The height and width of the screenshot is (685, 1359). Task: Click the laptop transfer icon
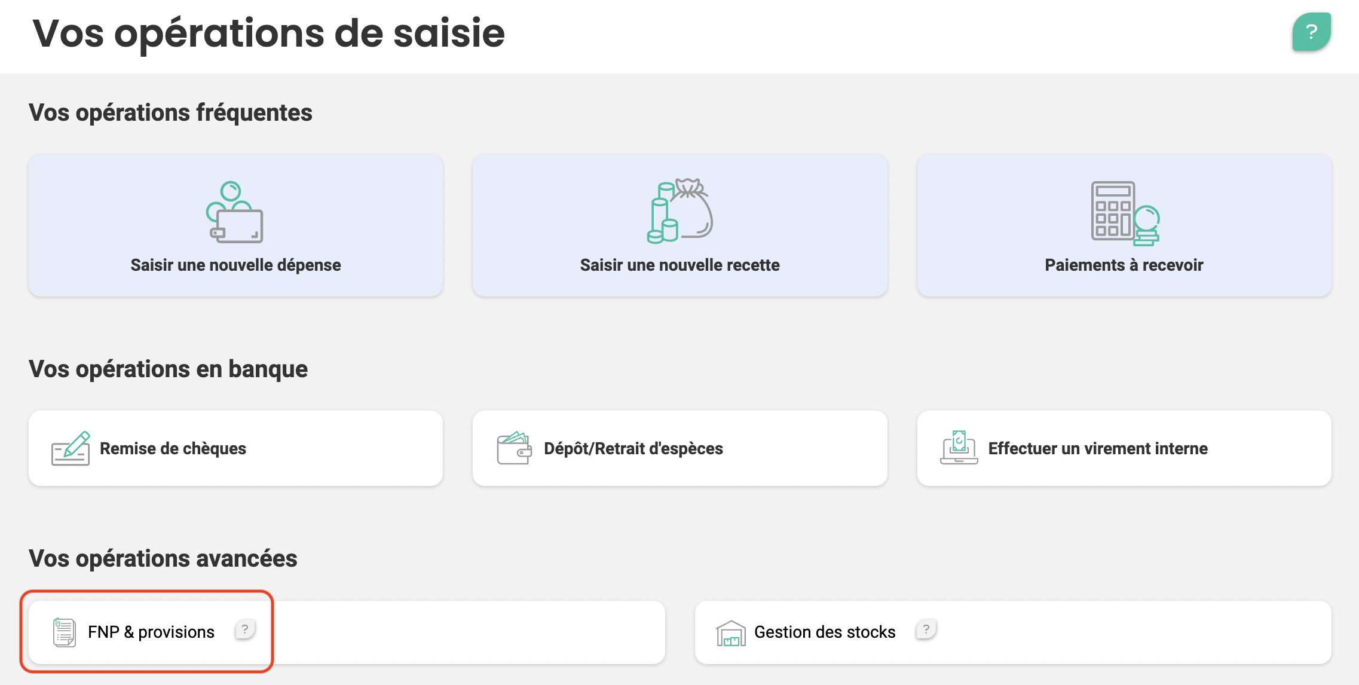tap(959, 448)
